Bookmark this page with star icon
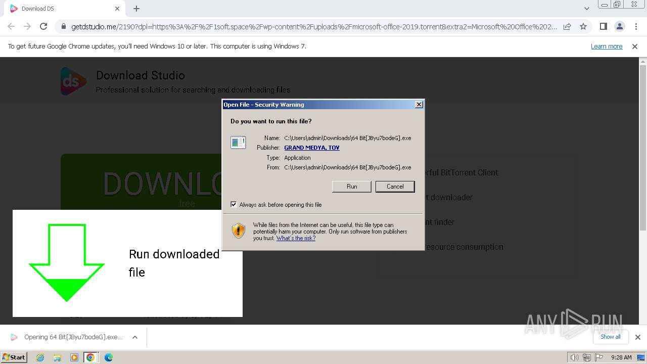 [x=583, y=26]
